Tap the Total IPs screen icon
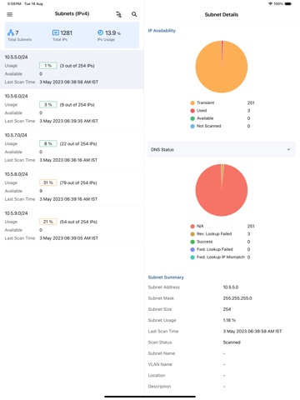 click(x=56, y=32)
